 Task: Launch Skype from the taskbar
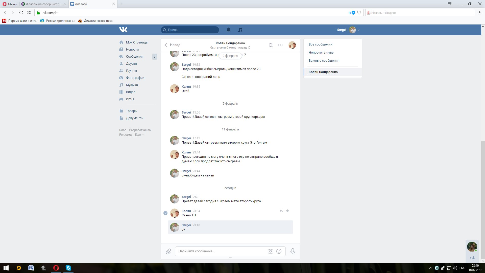(68, 268)
